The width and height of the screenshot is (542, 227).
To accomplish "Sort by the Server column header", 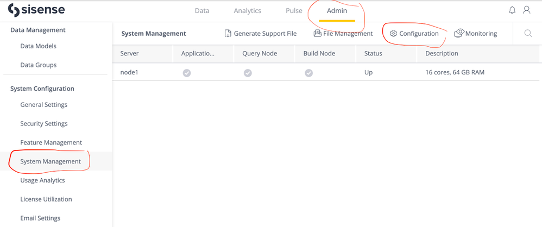I will (130, 54).
